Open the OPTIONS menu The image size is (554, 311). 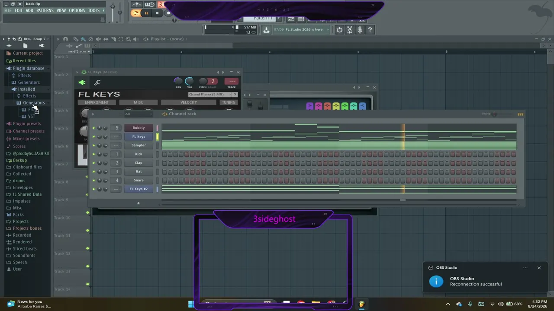coord(77,10)
